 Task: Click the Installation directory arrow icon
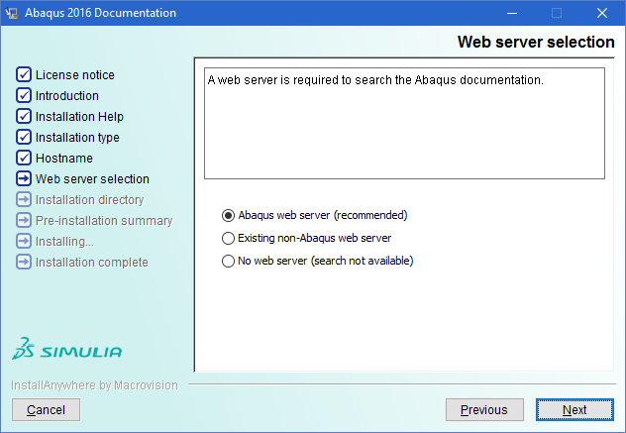[24, 199]
